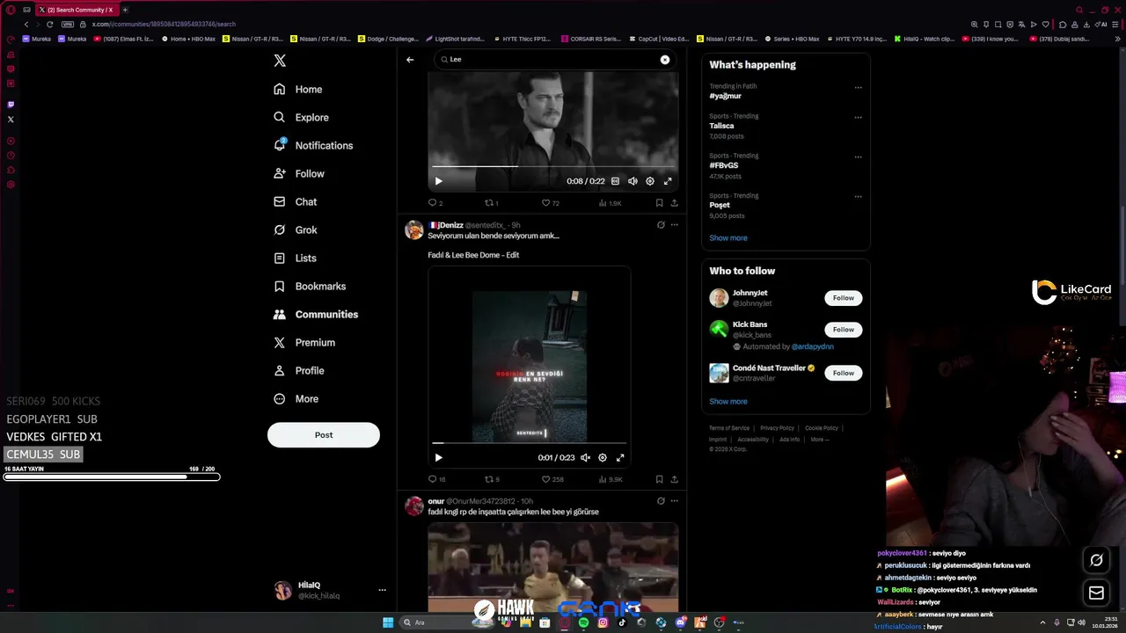This screenshot has height=633, width=1126.
Task: Open Notifications in the sidebar
Action: (313, 145)
